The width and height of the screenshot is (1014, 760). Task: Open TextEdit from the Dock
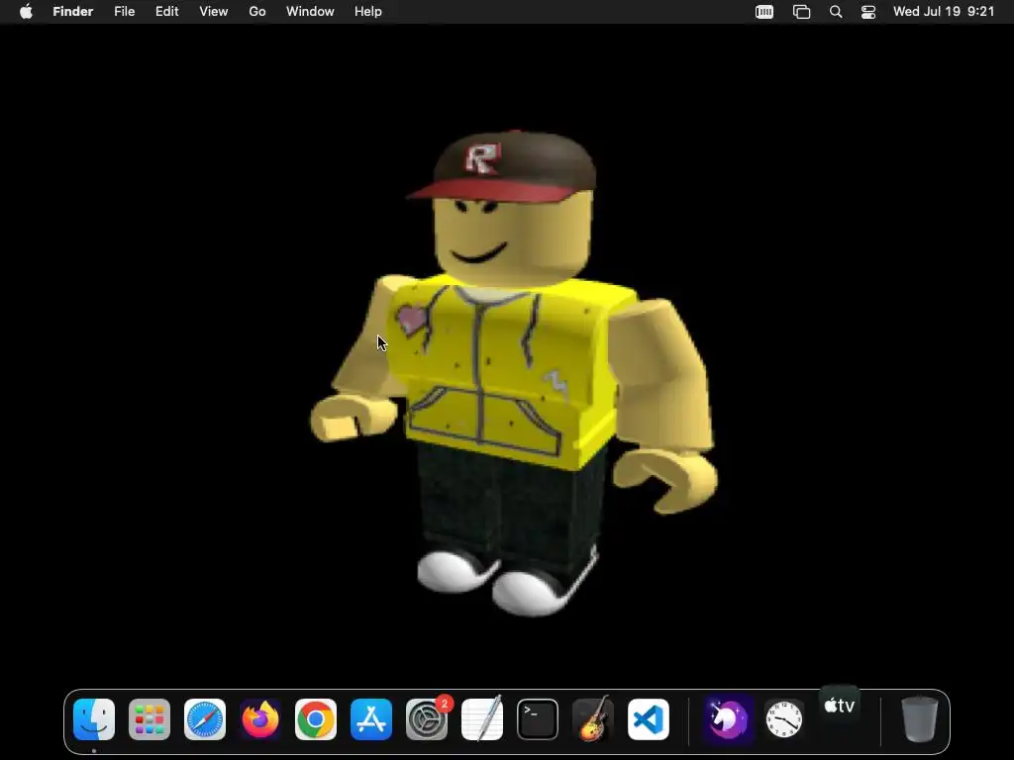[x=482, y=719]
